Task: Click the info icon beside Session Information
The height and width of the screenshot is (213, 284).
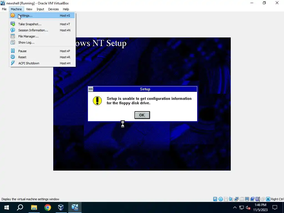Action: 13,30
